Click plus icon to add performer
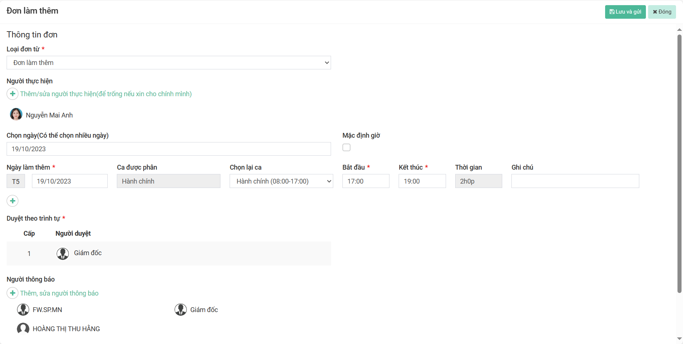The image size is (683, 344). (12, 94)
